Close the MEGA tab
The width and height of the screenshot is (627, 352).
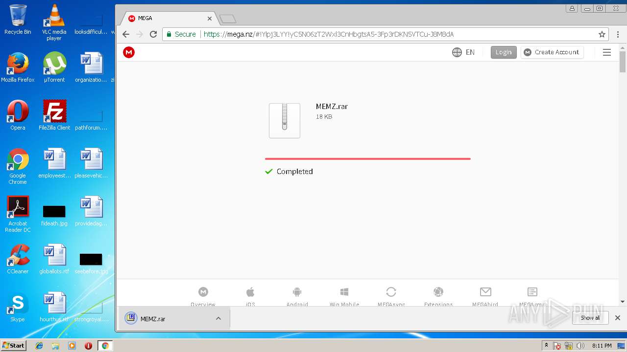click(x=210, y=19)
